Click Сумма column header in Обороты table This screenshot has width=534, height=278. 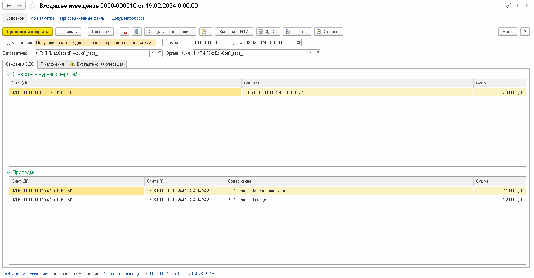tap(500, 83)
